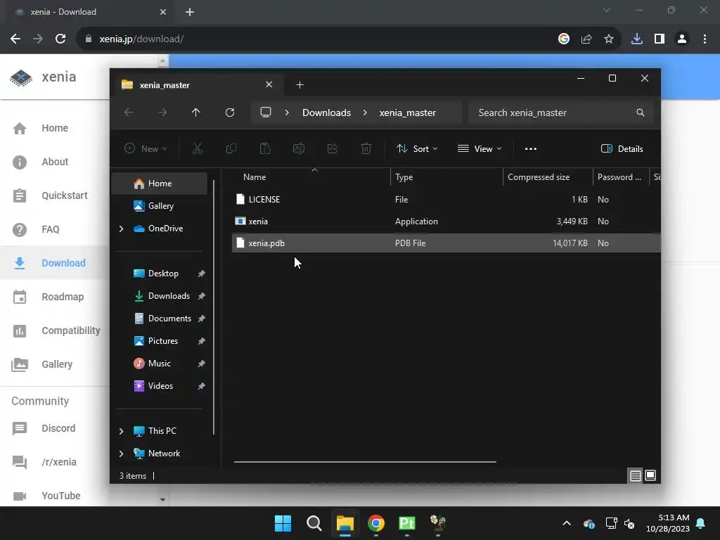Click the Delete trash icon in Explorer toolbar
This screenshot has height=540, width=720.
pyautogui.click(x=366, y=148)
